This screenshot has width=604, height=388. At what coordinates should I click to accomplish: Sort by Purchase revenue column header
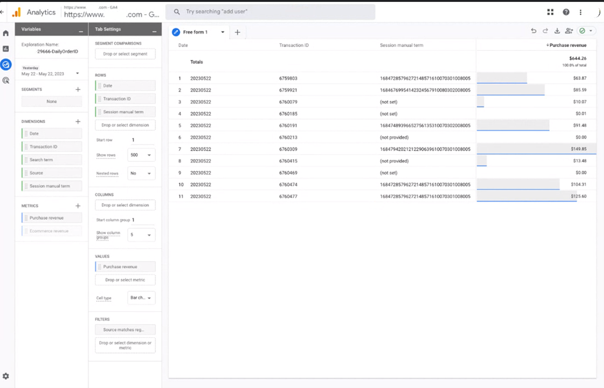click(x=567, y=45)
